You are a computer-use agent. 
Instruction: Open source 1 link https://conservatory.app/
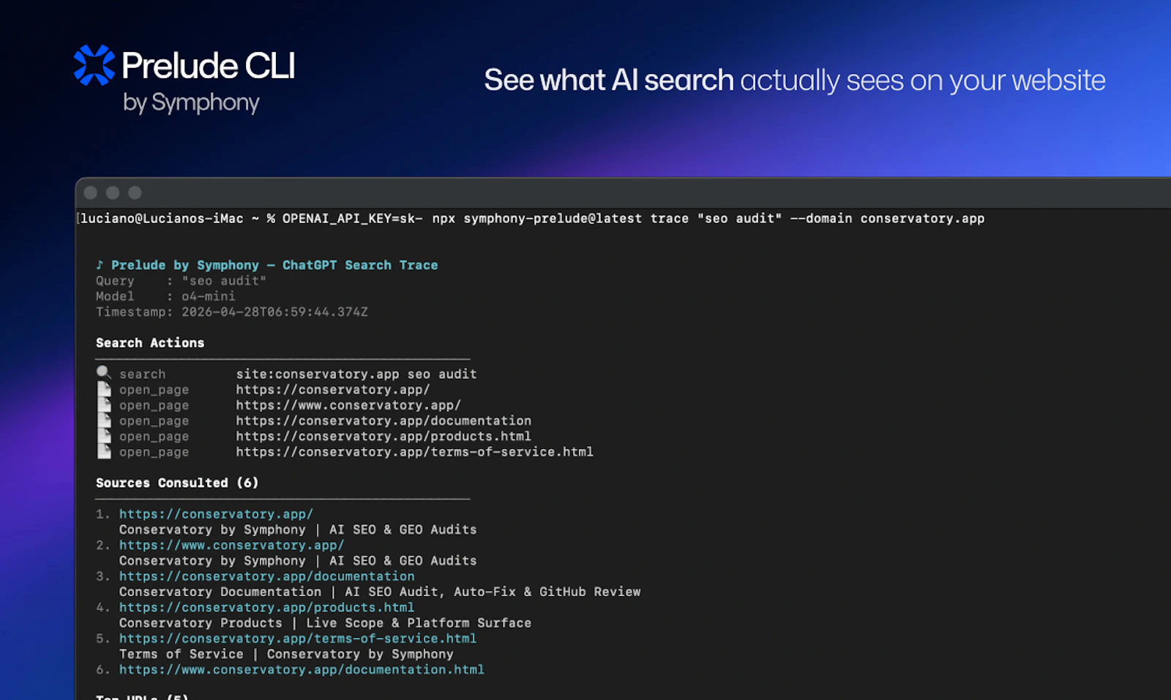(216, 514)
